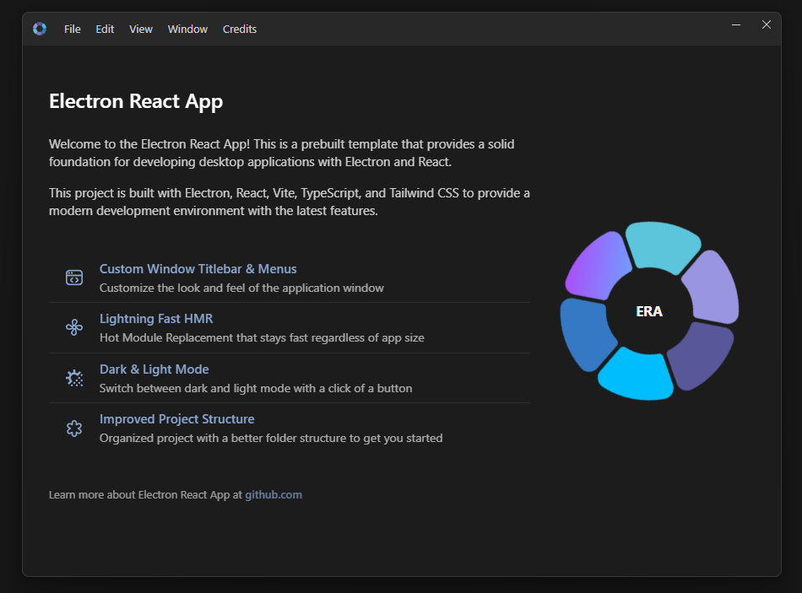Click the Dark & Light Mode icon
Screen dimensions: 802x593
click(x=74, y=378)
